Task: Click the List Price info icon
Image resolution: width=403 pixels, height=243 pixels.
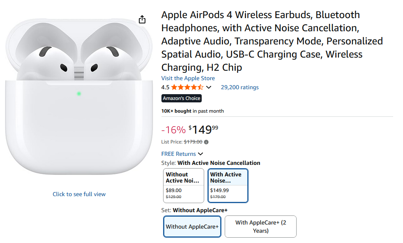Action: [x=206, y=142]
